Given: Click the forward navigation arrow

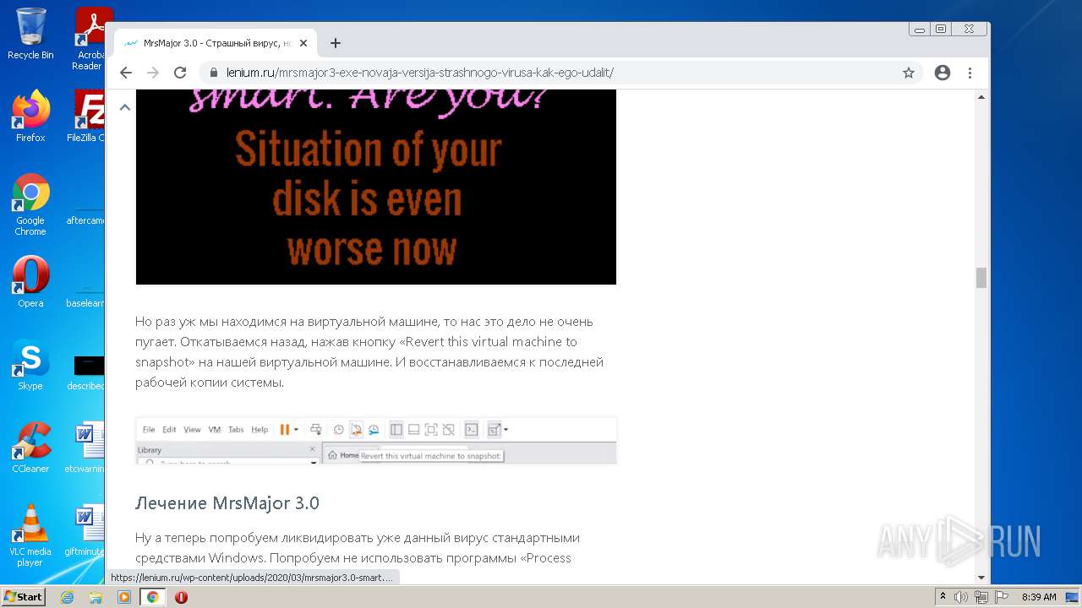Looking at the screenshot, I should [x=153, y=73].
